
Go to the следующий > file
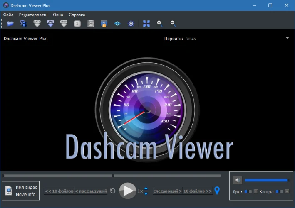167,191
